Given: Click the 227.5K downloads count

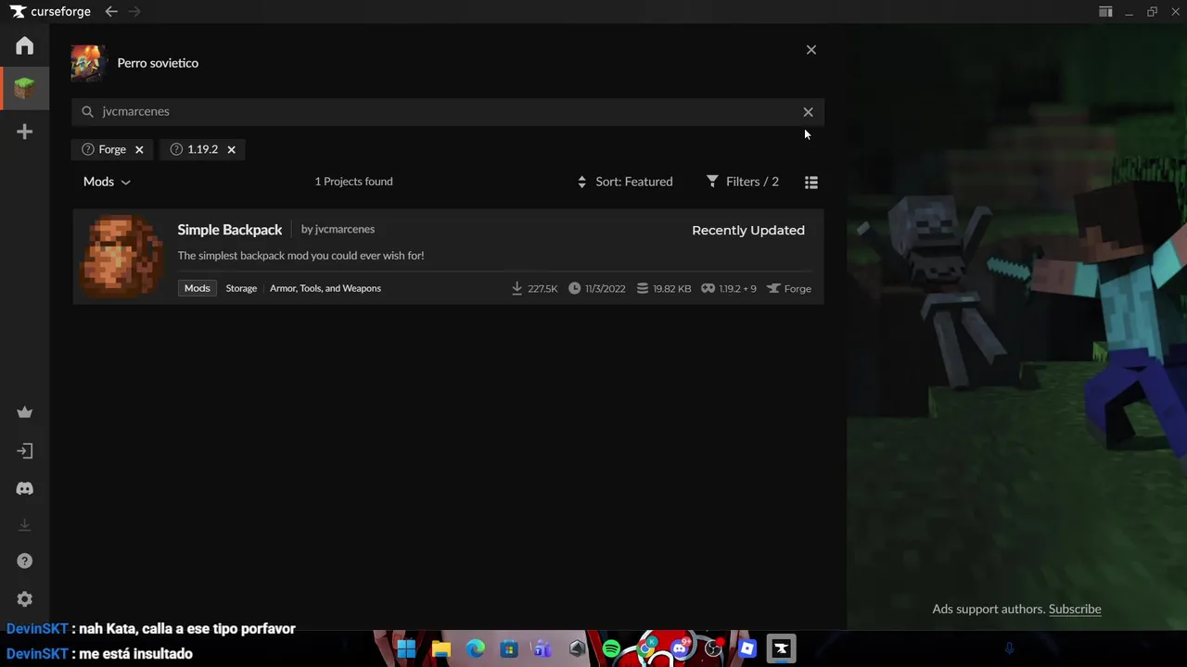Looking at the screenshot, I should coord(535,288).
